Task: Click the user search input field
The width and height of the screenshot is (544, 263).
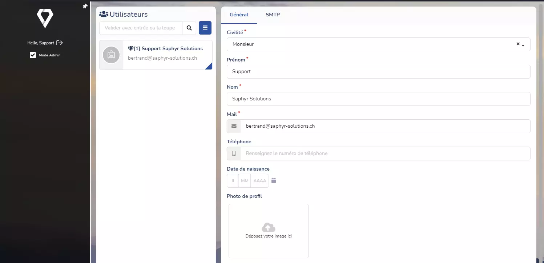Action: pyautogui.click(x=141, y=28)
